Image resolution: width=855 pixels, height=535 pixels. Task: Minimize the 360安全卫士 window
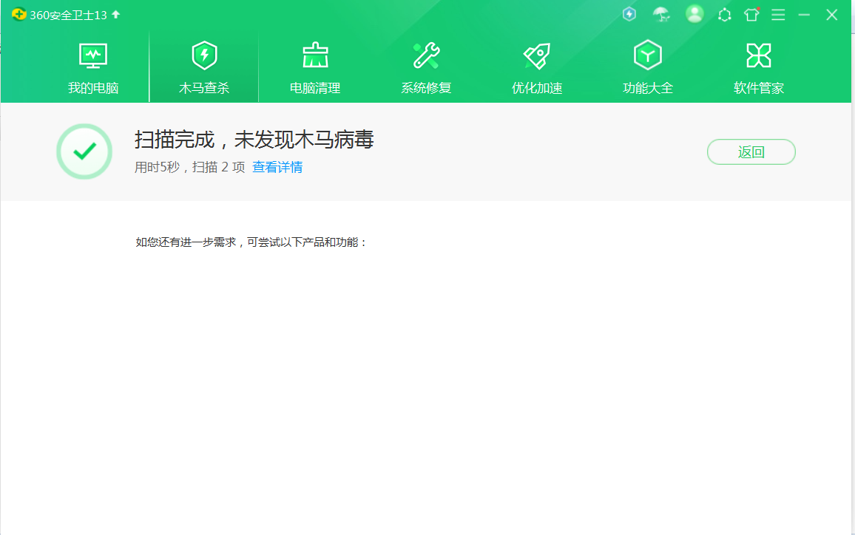[805, 15]
